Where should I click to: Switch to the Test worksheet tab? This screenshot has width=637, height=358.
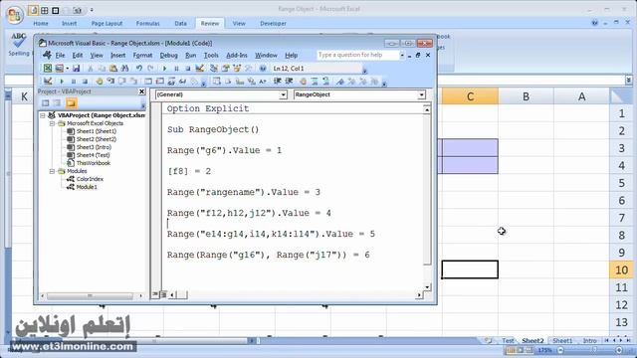pos(508,340)
